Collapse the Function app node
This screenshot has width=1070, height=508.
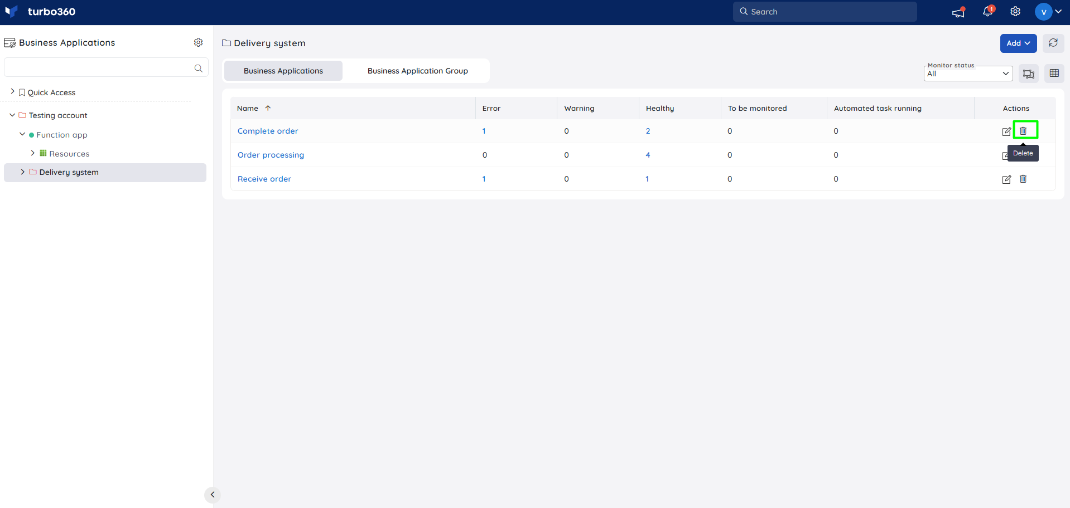pyautogui.click(x=22, y=134)
